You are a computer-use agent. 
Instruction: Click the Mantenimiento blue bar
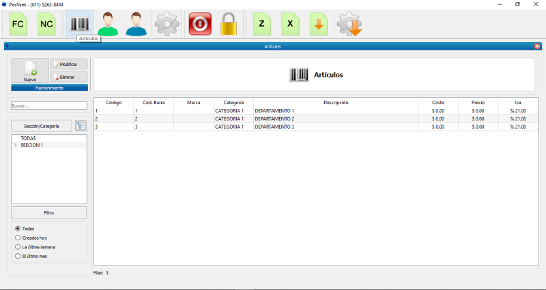point(49,88)
